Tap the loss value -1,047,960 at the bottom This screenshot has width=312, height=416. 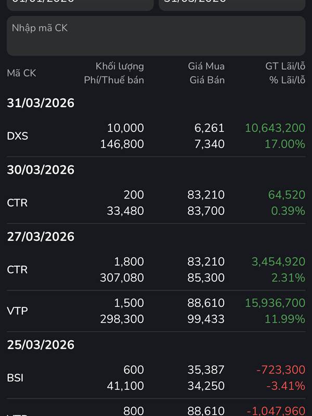coord(275,411)
